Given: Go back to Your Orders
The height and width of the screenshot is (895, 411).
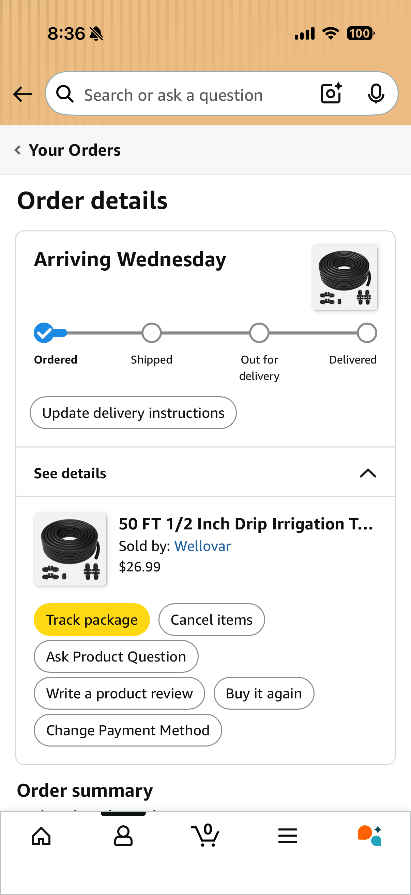Looking at the screenshot, I should click(68, 150).
